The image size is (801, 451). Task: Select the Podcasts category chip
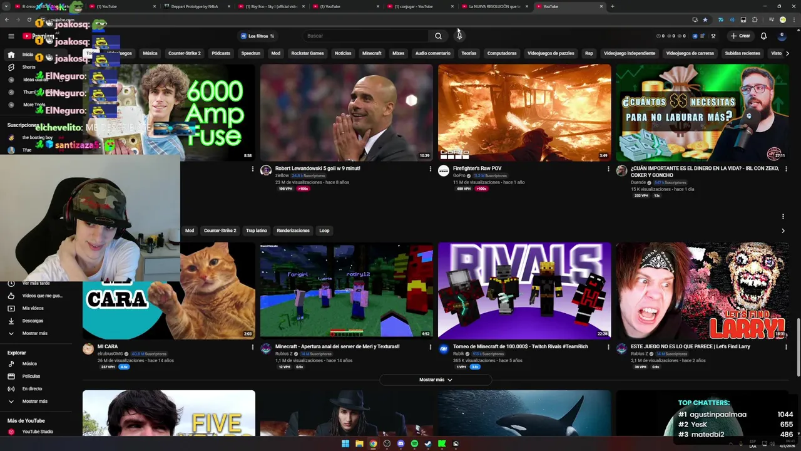(221, 53)
